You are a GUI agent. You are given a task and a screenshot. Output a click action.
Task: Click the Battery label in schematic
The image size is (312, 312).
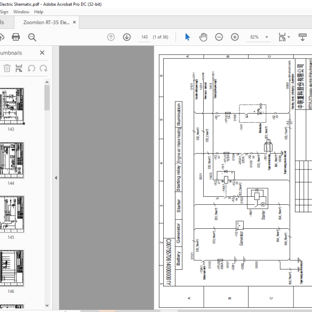(178, 258)
